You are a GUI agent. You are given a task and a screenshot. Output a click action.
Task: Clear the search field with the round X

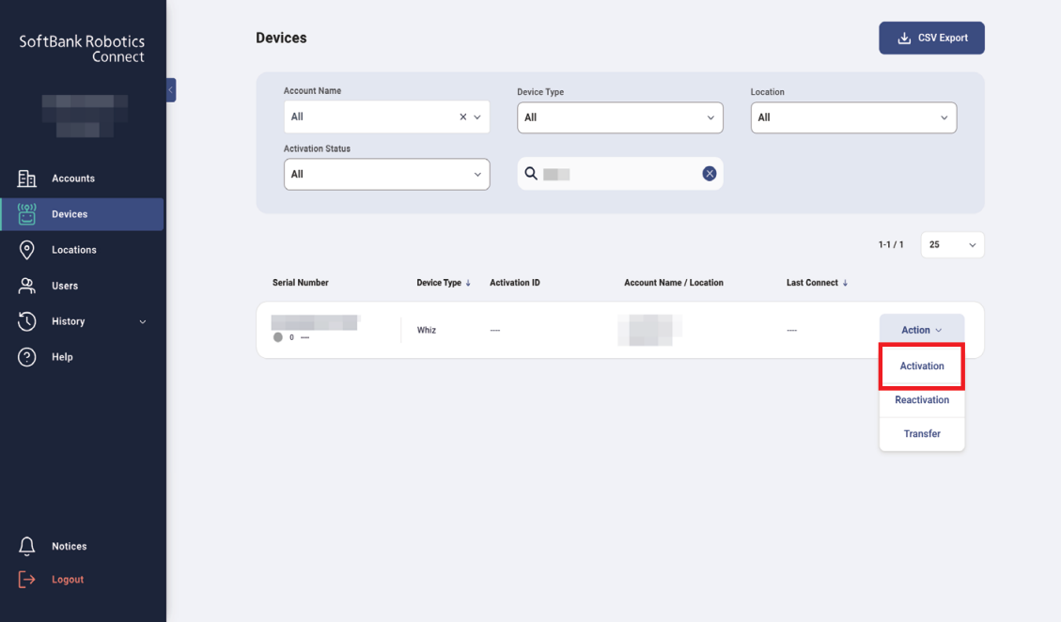[x=710, y=174]
